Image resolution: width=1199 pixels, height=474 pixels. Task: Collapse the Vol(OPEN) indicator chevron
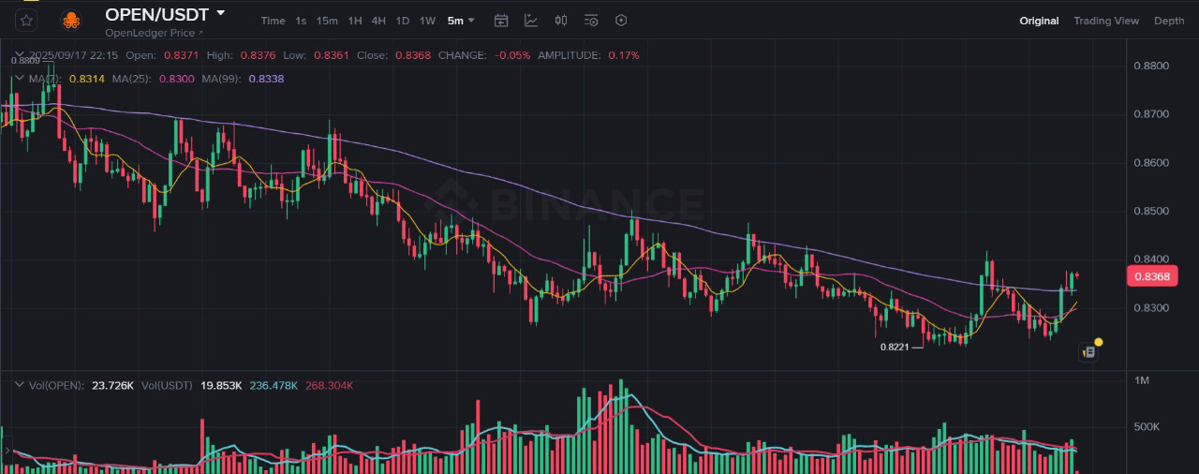tap(19, 385)
